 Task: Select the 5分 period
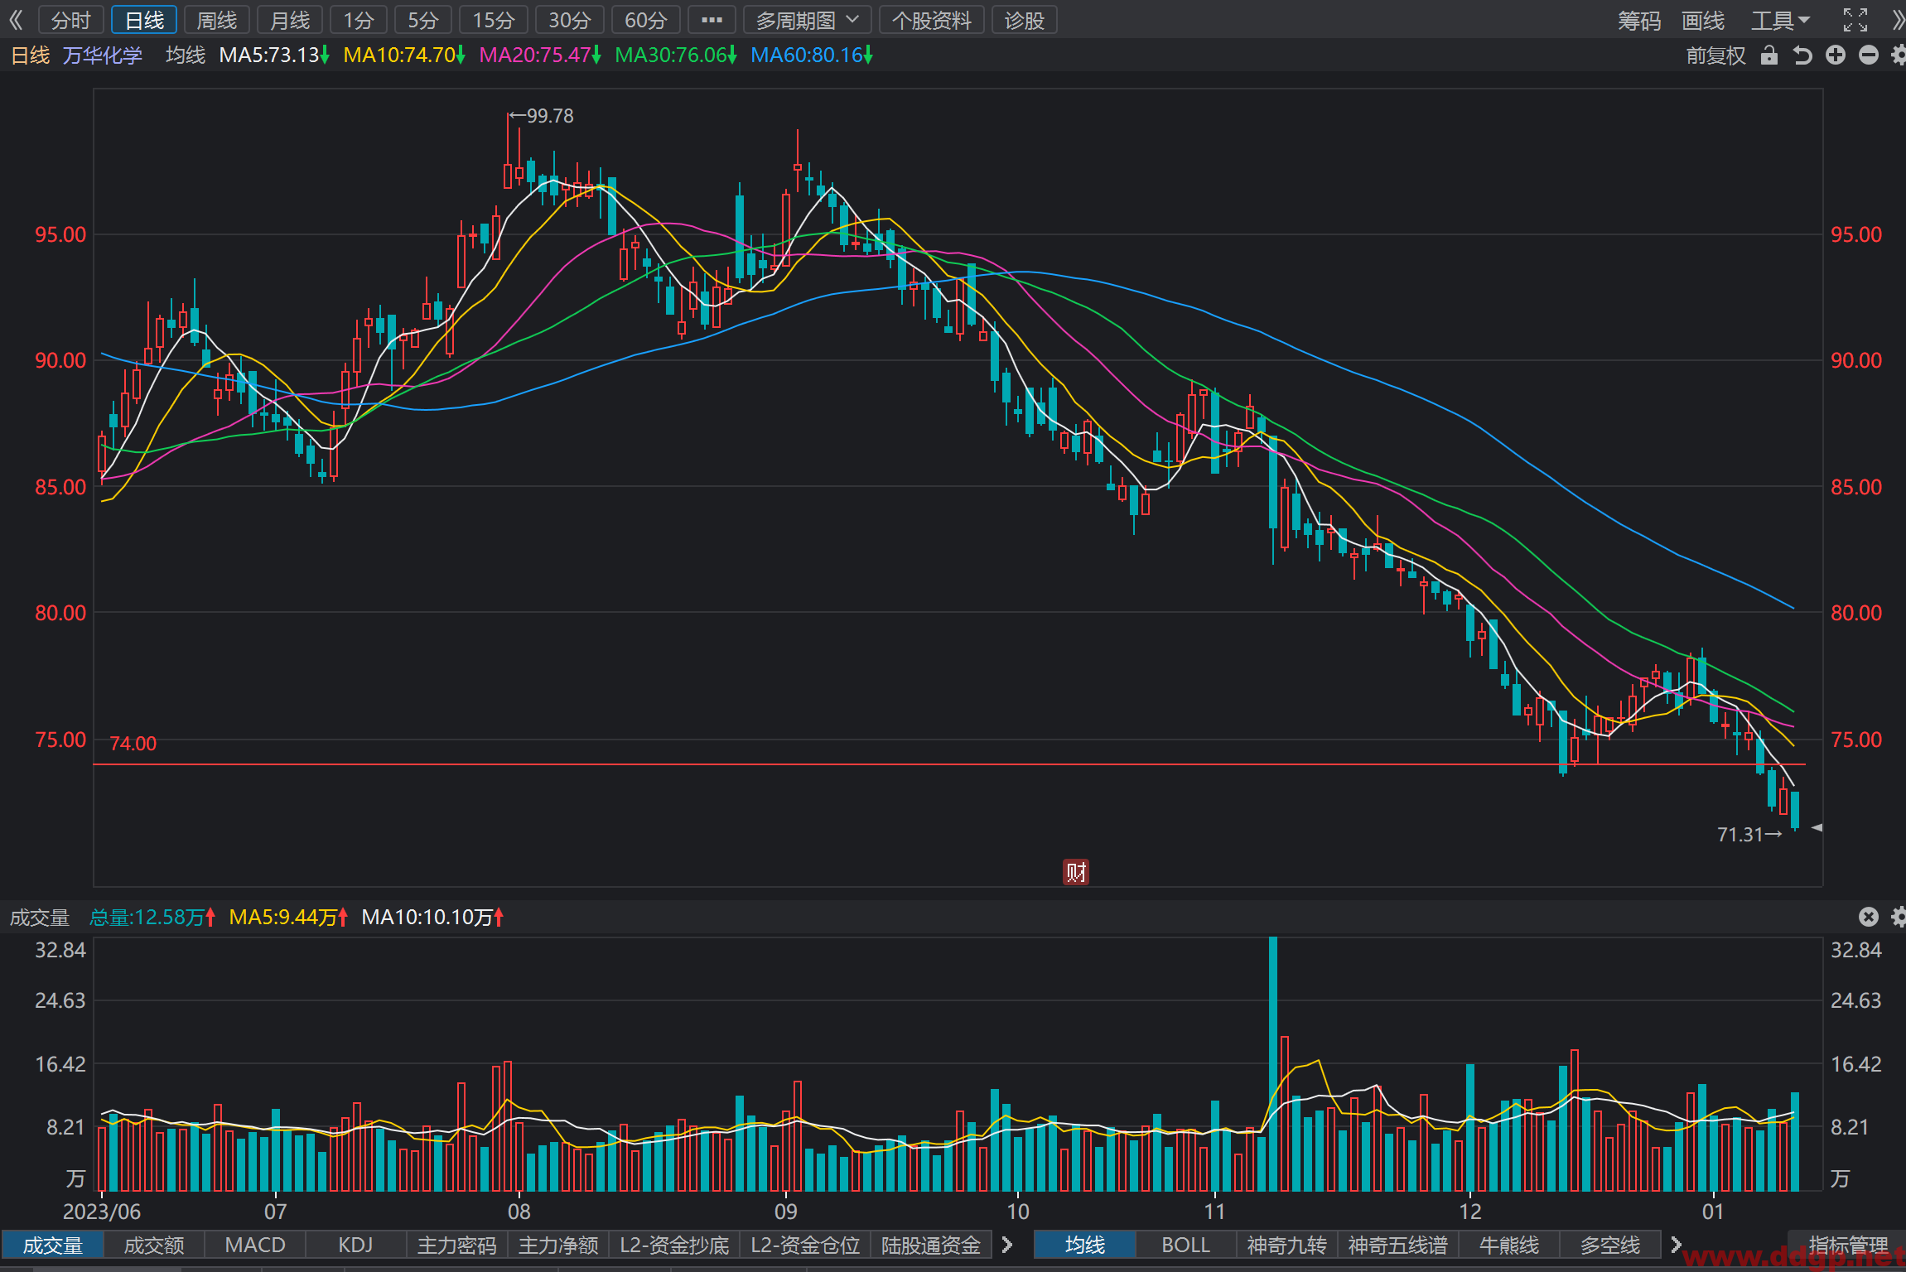pos(422,20)
